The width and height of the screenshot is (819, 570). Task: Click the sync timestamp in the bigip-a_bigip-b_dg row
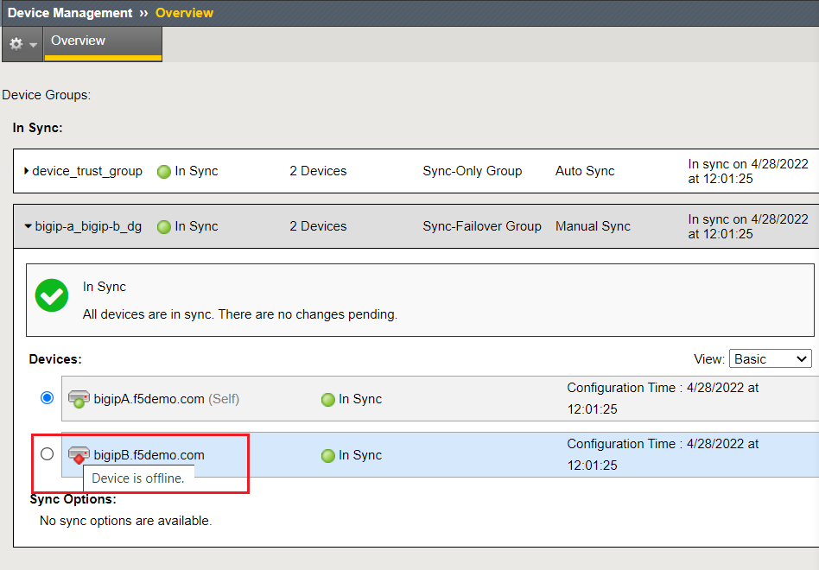point(748,226)
